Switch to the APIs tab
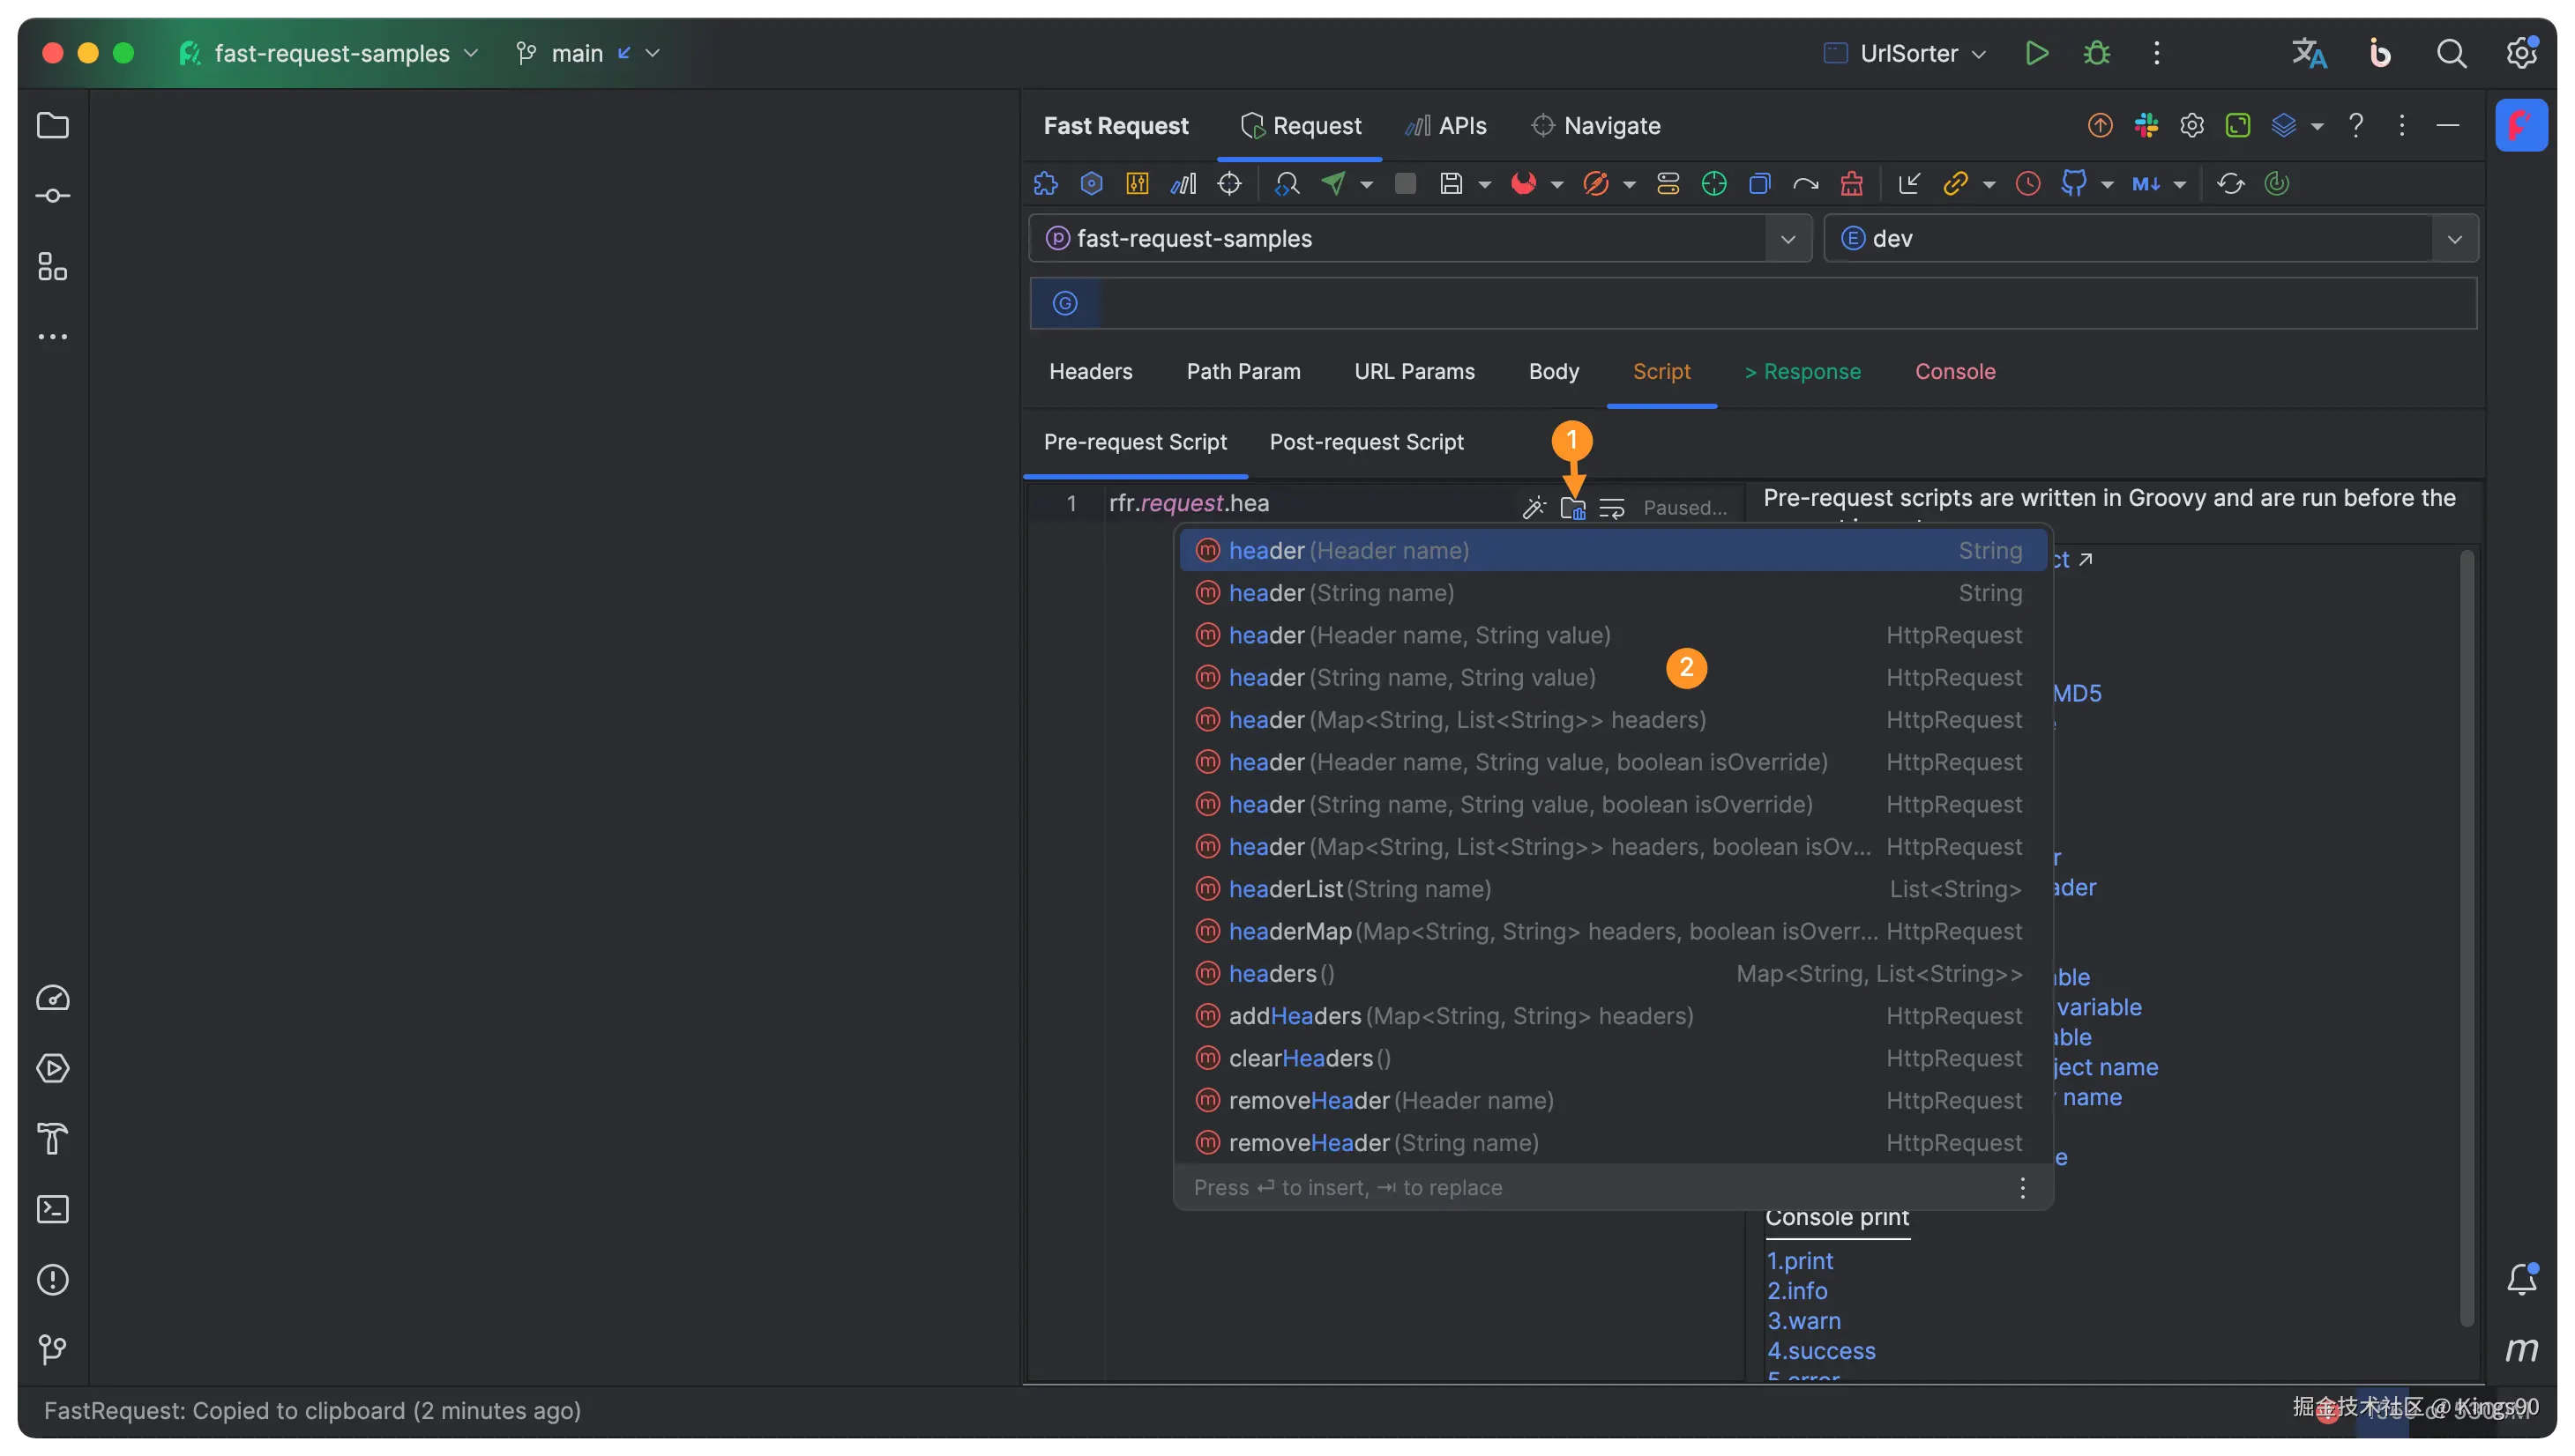This screenshot has width=2575, height=1456. click(x=1445, y=125)
